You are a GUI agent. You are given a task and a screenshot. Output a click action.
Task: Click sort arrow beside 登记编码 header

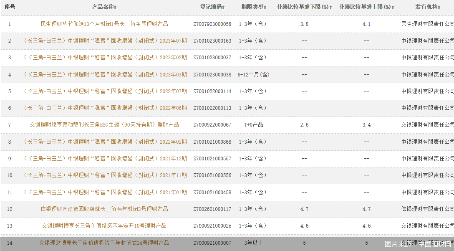pos(224,8)
